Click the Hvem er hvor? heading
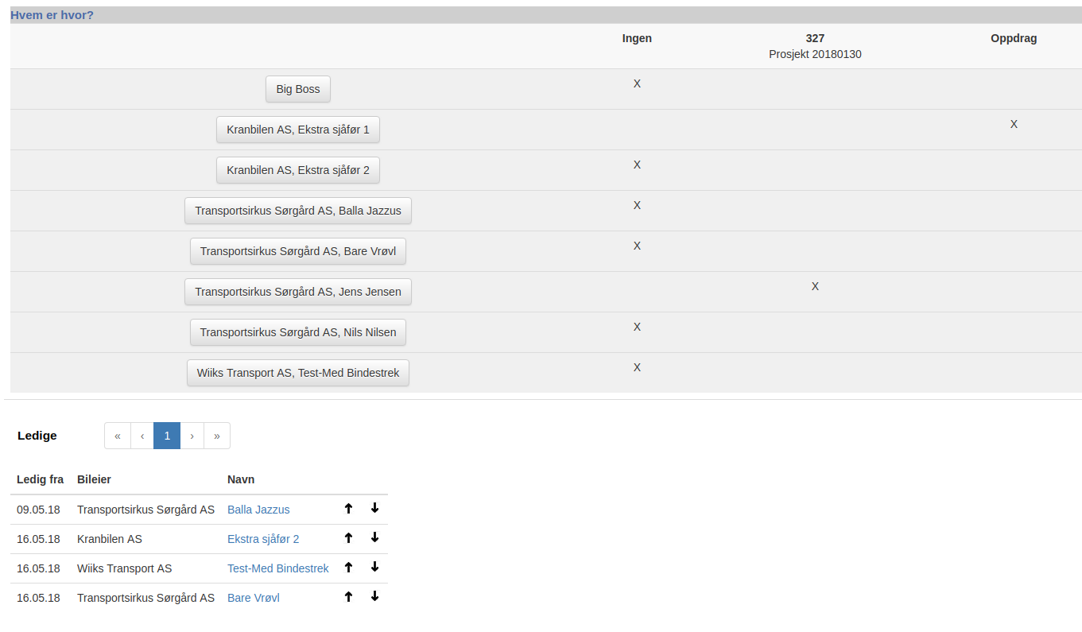 pos(52,15)
